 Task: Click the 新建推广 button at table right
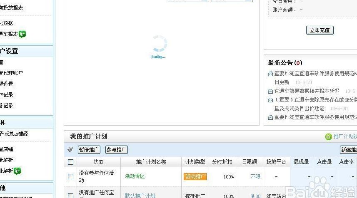click(349, 150)
